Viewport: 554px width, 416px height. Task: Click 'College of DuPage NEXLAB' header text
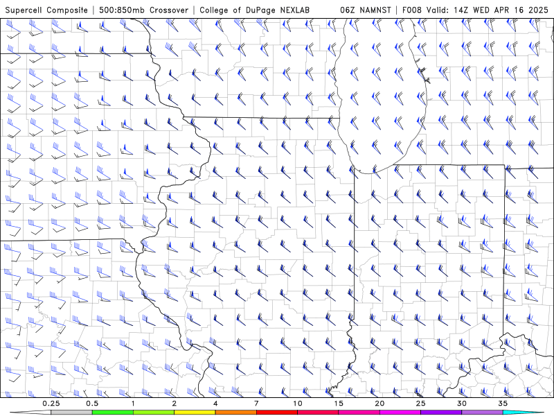coord(254,10)
